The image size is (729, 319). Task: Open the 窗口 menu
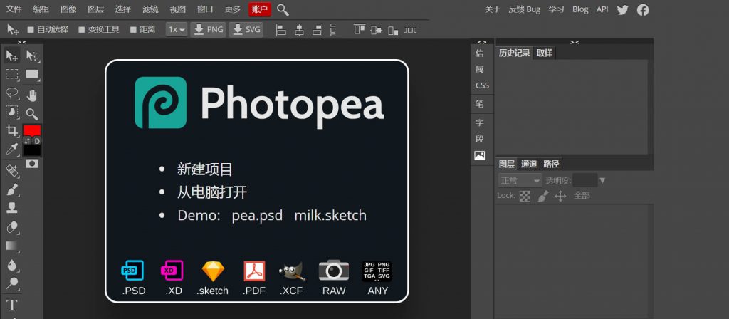205,9
